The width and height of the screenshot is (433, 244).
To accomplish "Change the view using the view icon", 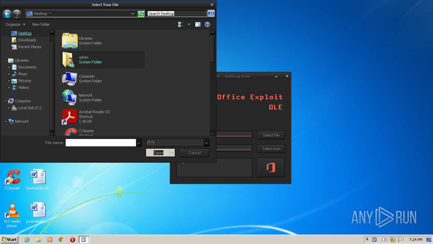I will tap(181, 24).
